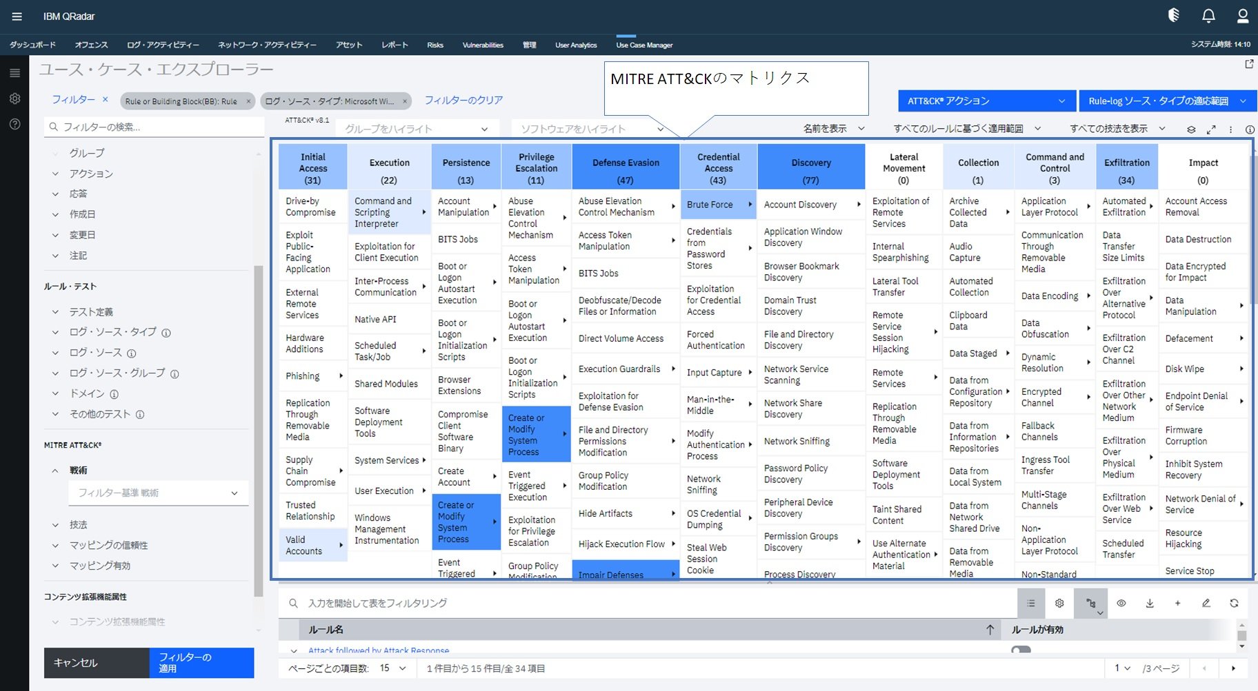
Task: Change items per page from 15
Action: pyautogui.click(x=392, y=668)
